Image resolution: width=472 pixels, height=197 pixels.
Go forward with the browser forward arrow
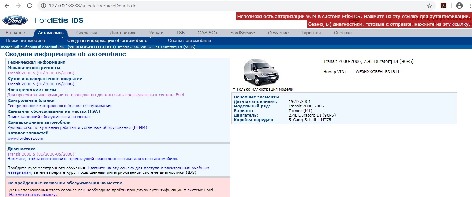tap(19, 6)
